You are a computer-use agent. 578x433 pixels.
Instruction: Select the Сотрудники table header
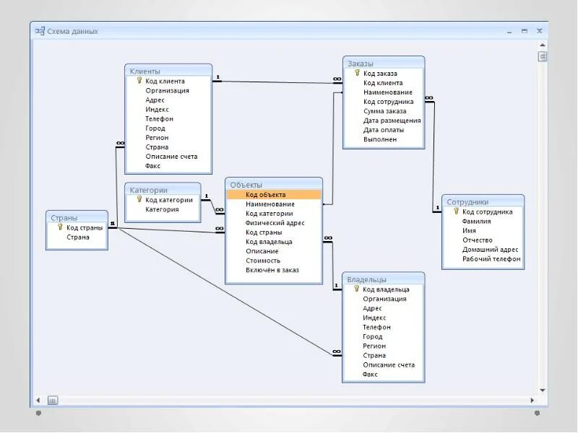point(483,202)
